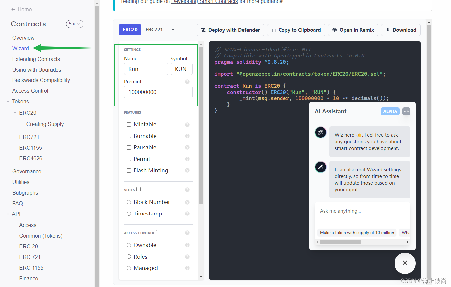Enable the Flash Minting checkbox
Image resolution: width=451 pixels, height=287 pixels.
pyautogui.click(x=129, y=170)
